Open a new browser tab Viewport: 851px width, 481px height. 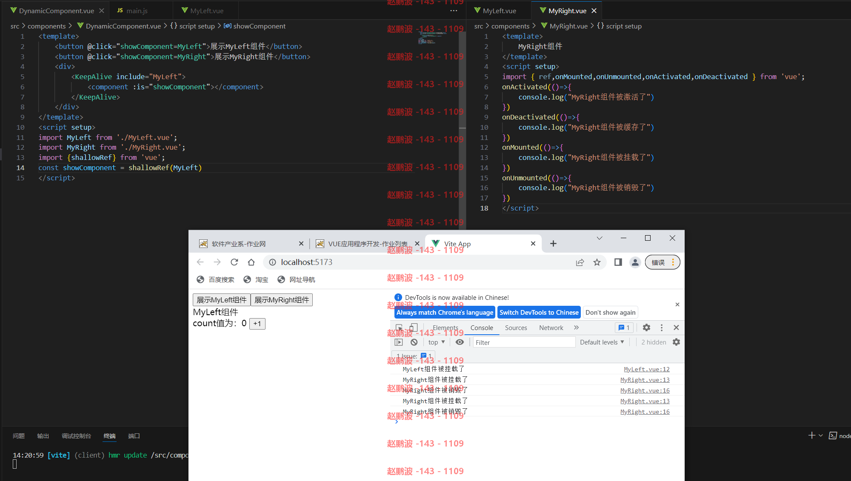(553, 244)
